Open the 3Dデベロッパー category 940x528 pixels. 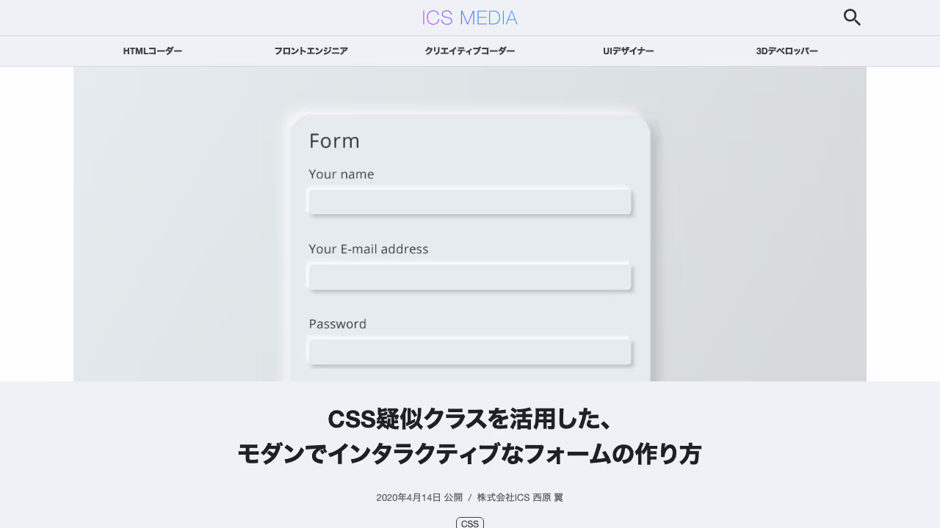787,51
